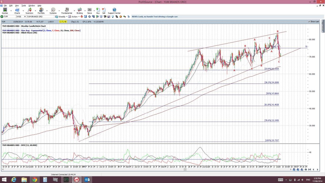The image size is (325, 183).
Task: Open File Explorer from the taskbar
Action: (24, 180)
